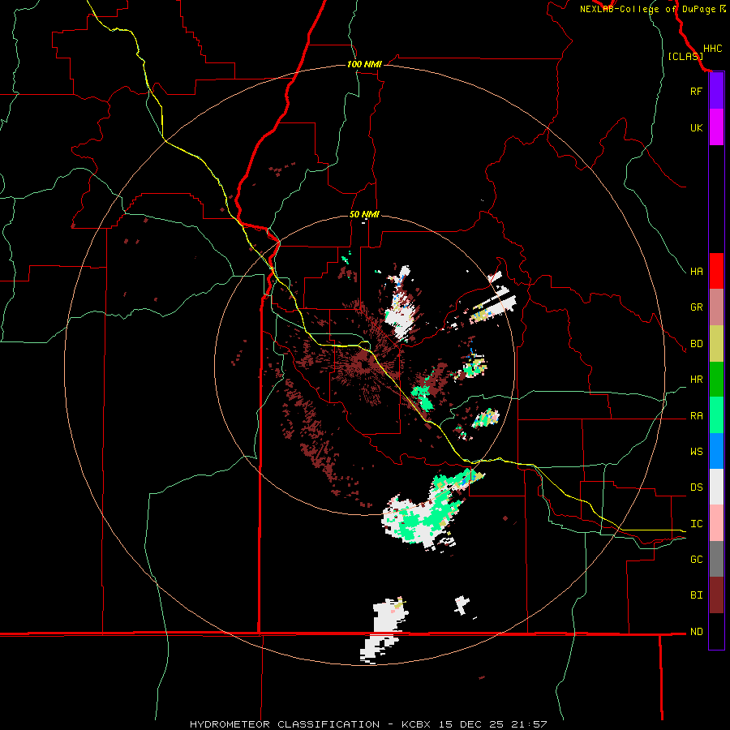Click the HHC product code text

click(x=712, y=49)
